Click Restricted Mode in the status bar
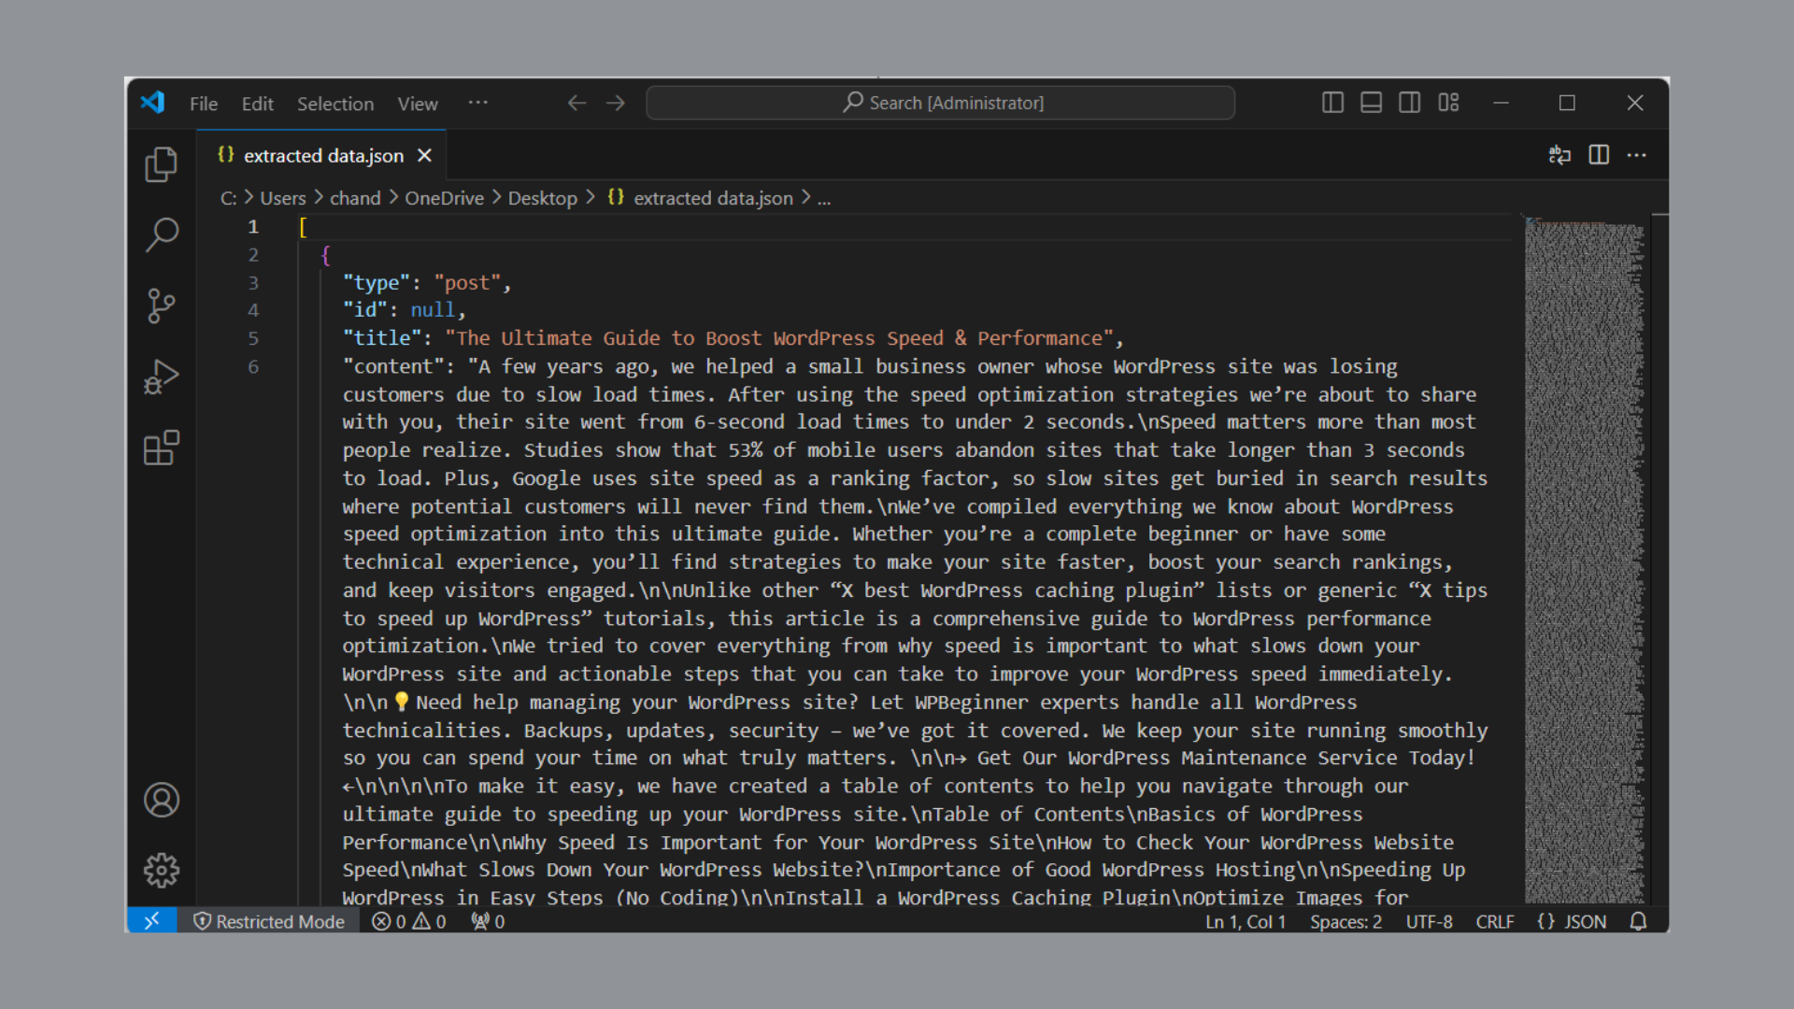 tap(269, 922)
